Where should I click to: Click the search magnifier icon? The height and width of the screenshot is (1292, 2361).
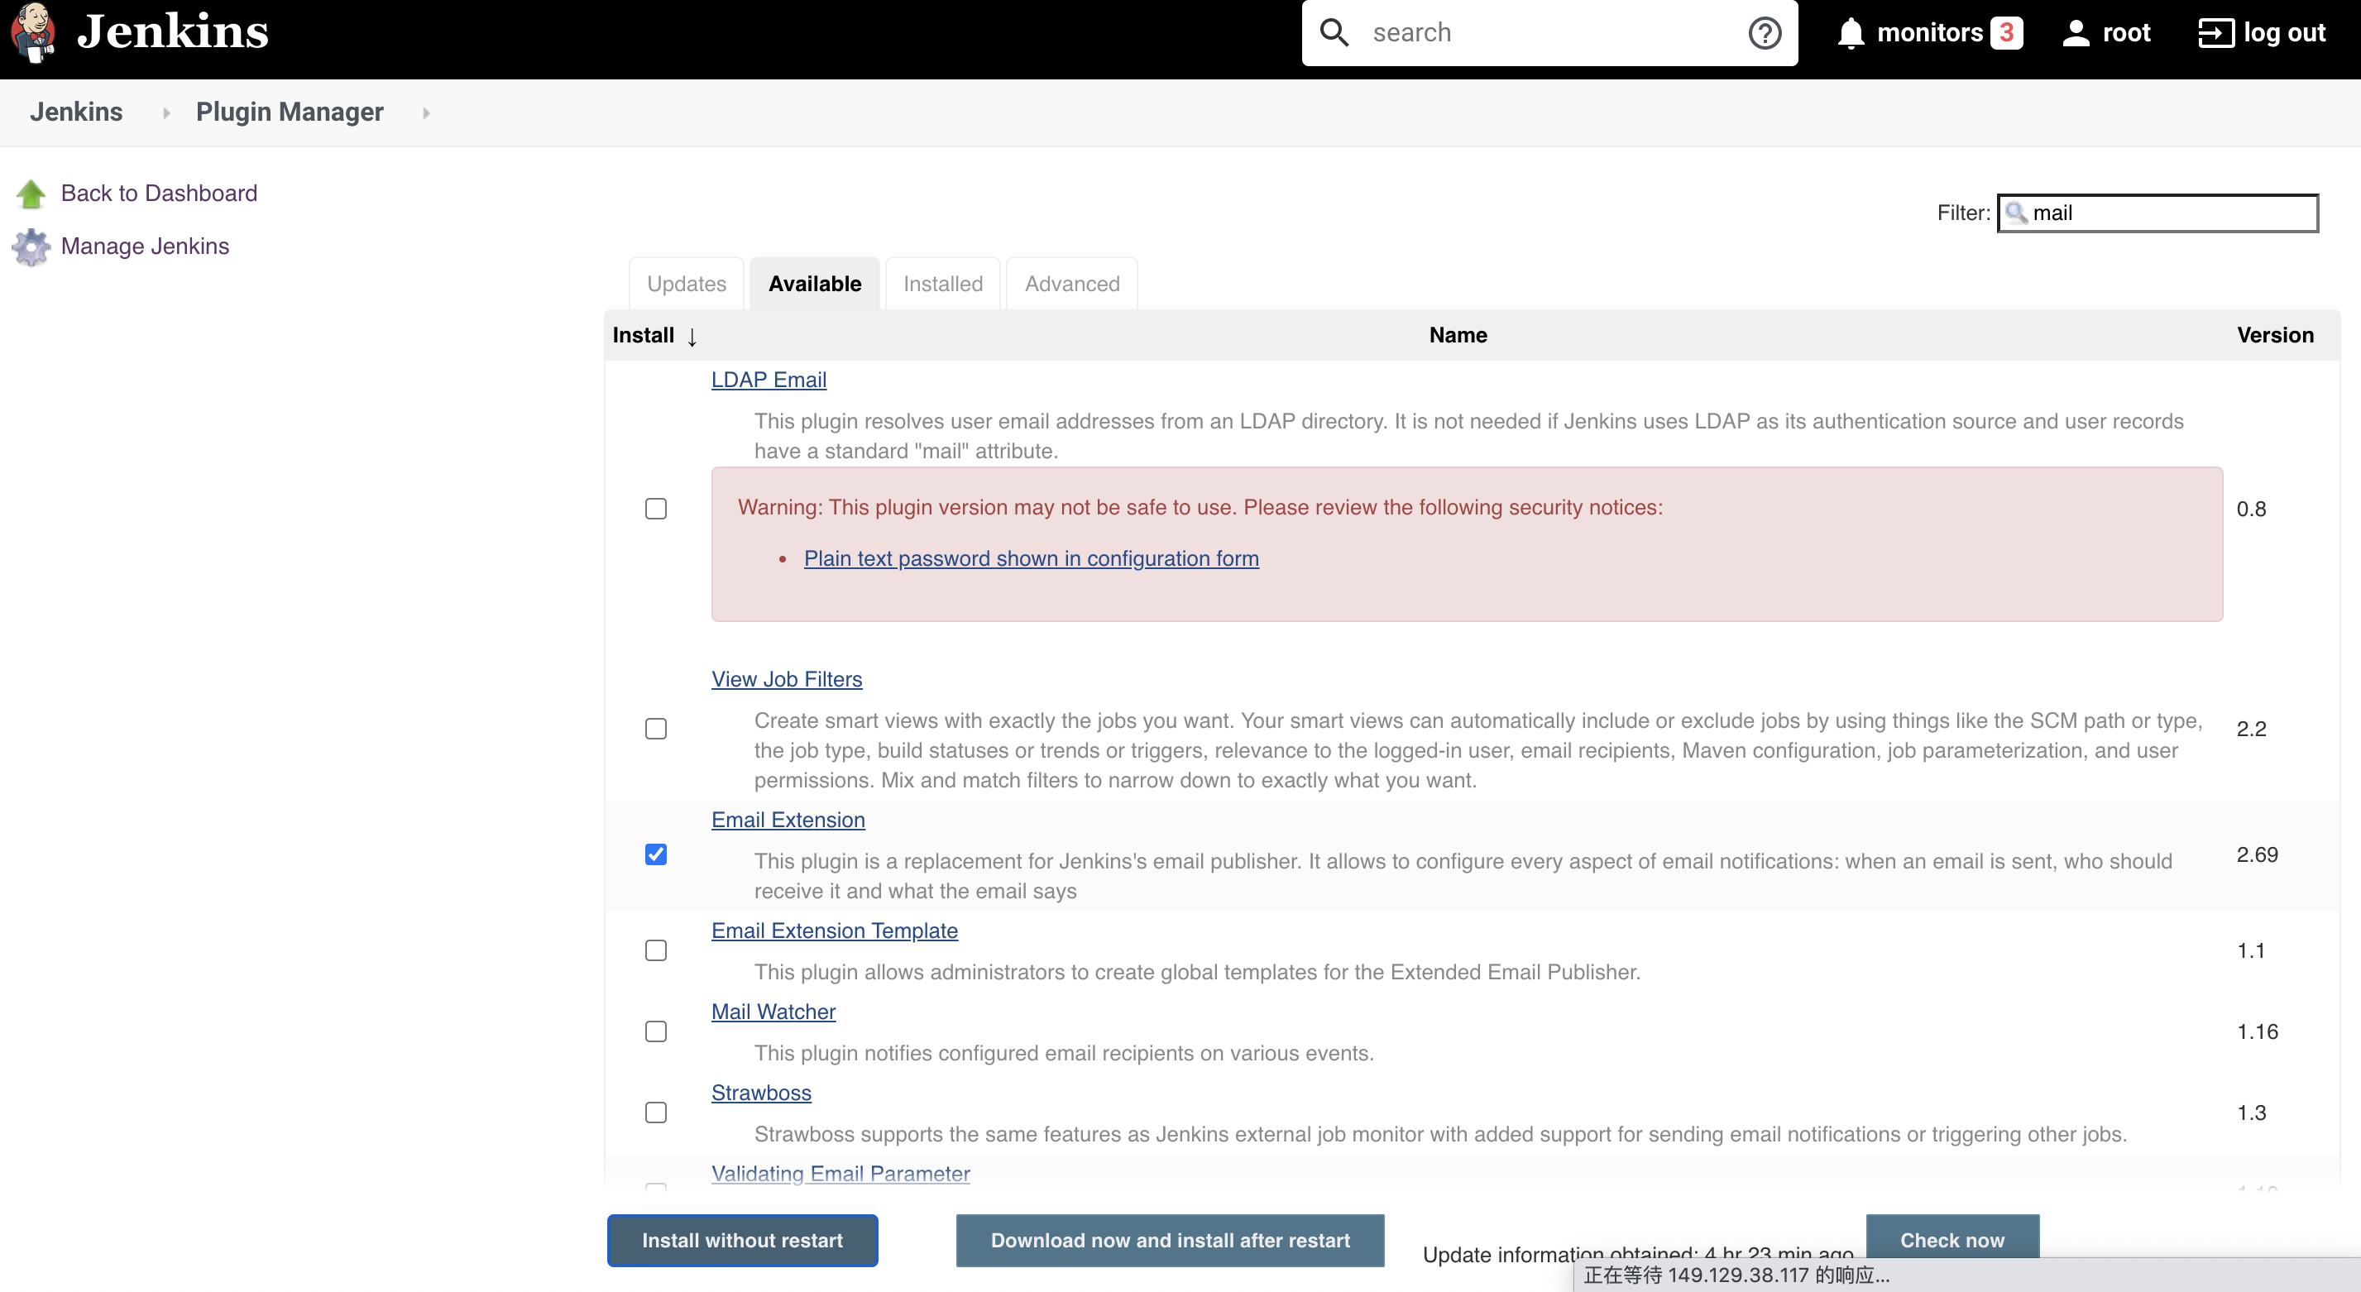point(1334,33)
